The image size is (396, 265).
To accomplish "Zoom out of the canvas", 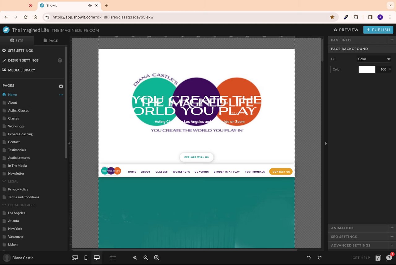I will [135, 258].
